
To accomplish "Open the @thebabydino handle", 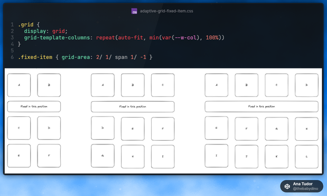I will (305, 189).
